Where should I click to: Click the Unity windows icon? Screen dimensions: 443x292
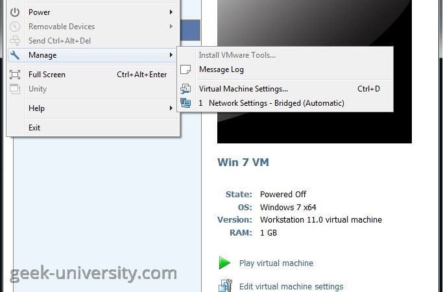[x=15, y=89]
